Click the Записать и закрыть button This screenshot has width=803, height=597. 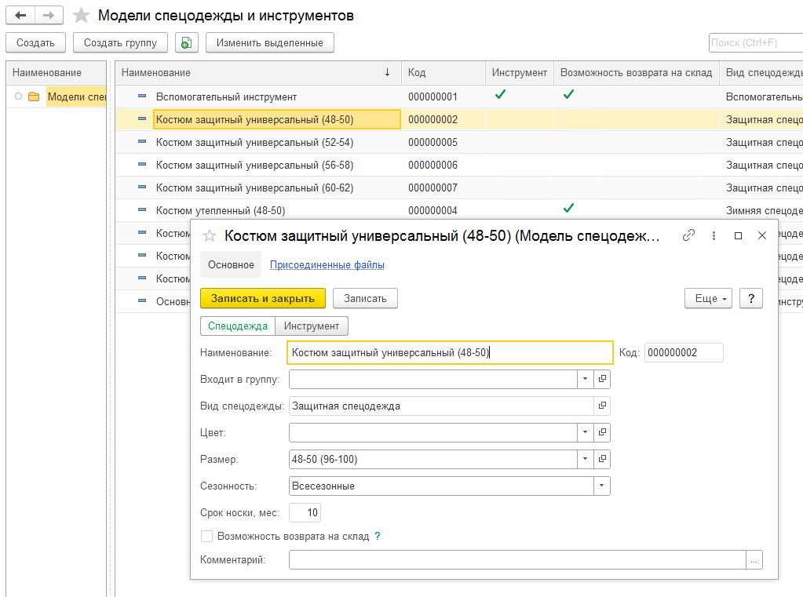263,298
